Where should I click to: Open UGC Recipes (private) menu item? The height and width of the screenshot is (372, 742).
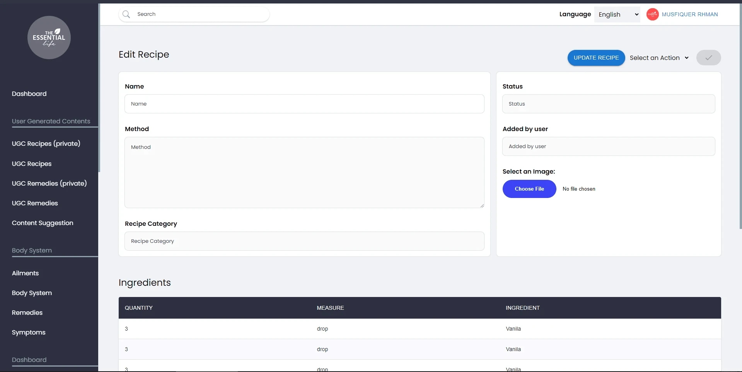46,143
